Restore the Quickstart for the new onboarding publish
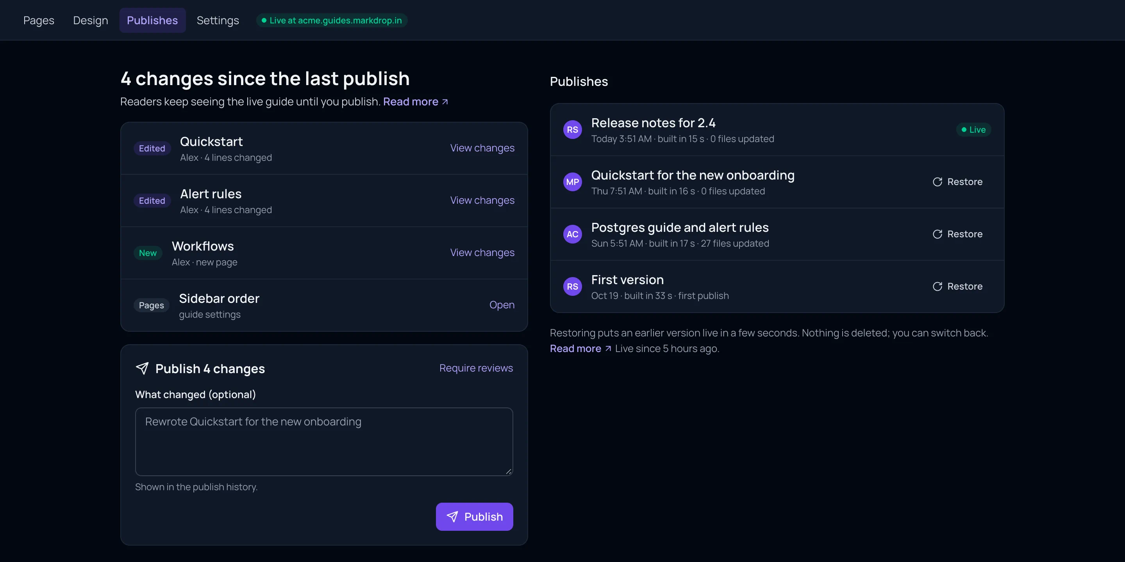Image resolution: width=1125 pixels, height=562 pixels. 957,182
